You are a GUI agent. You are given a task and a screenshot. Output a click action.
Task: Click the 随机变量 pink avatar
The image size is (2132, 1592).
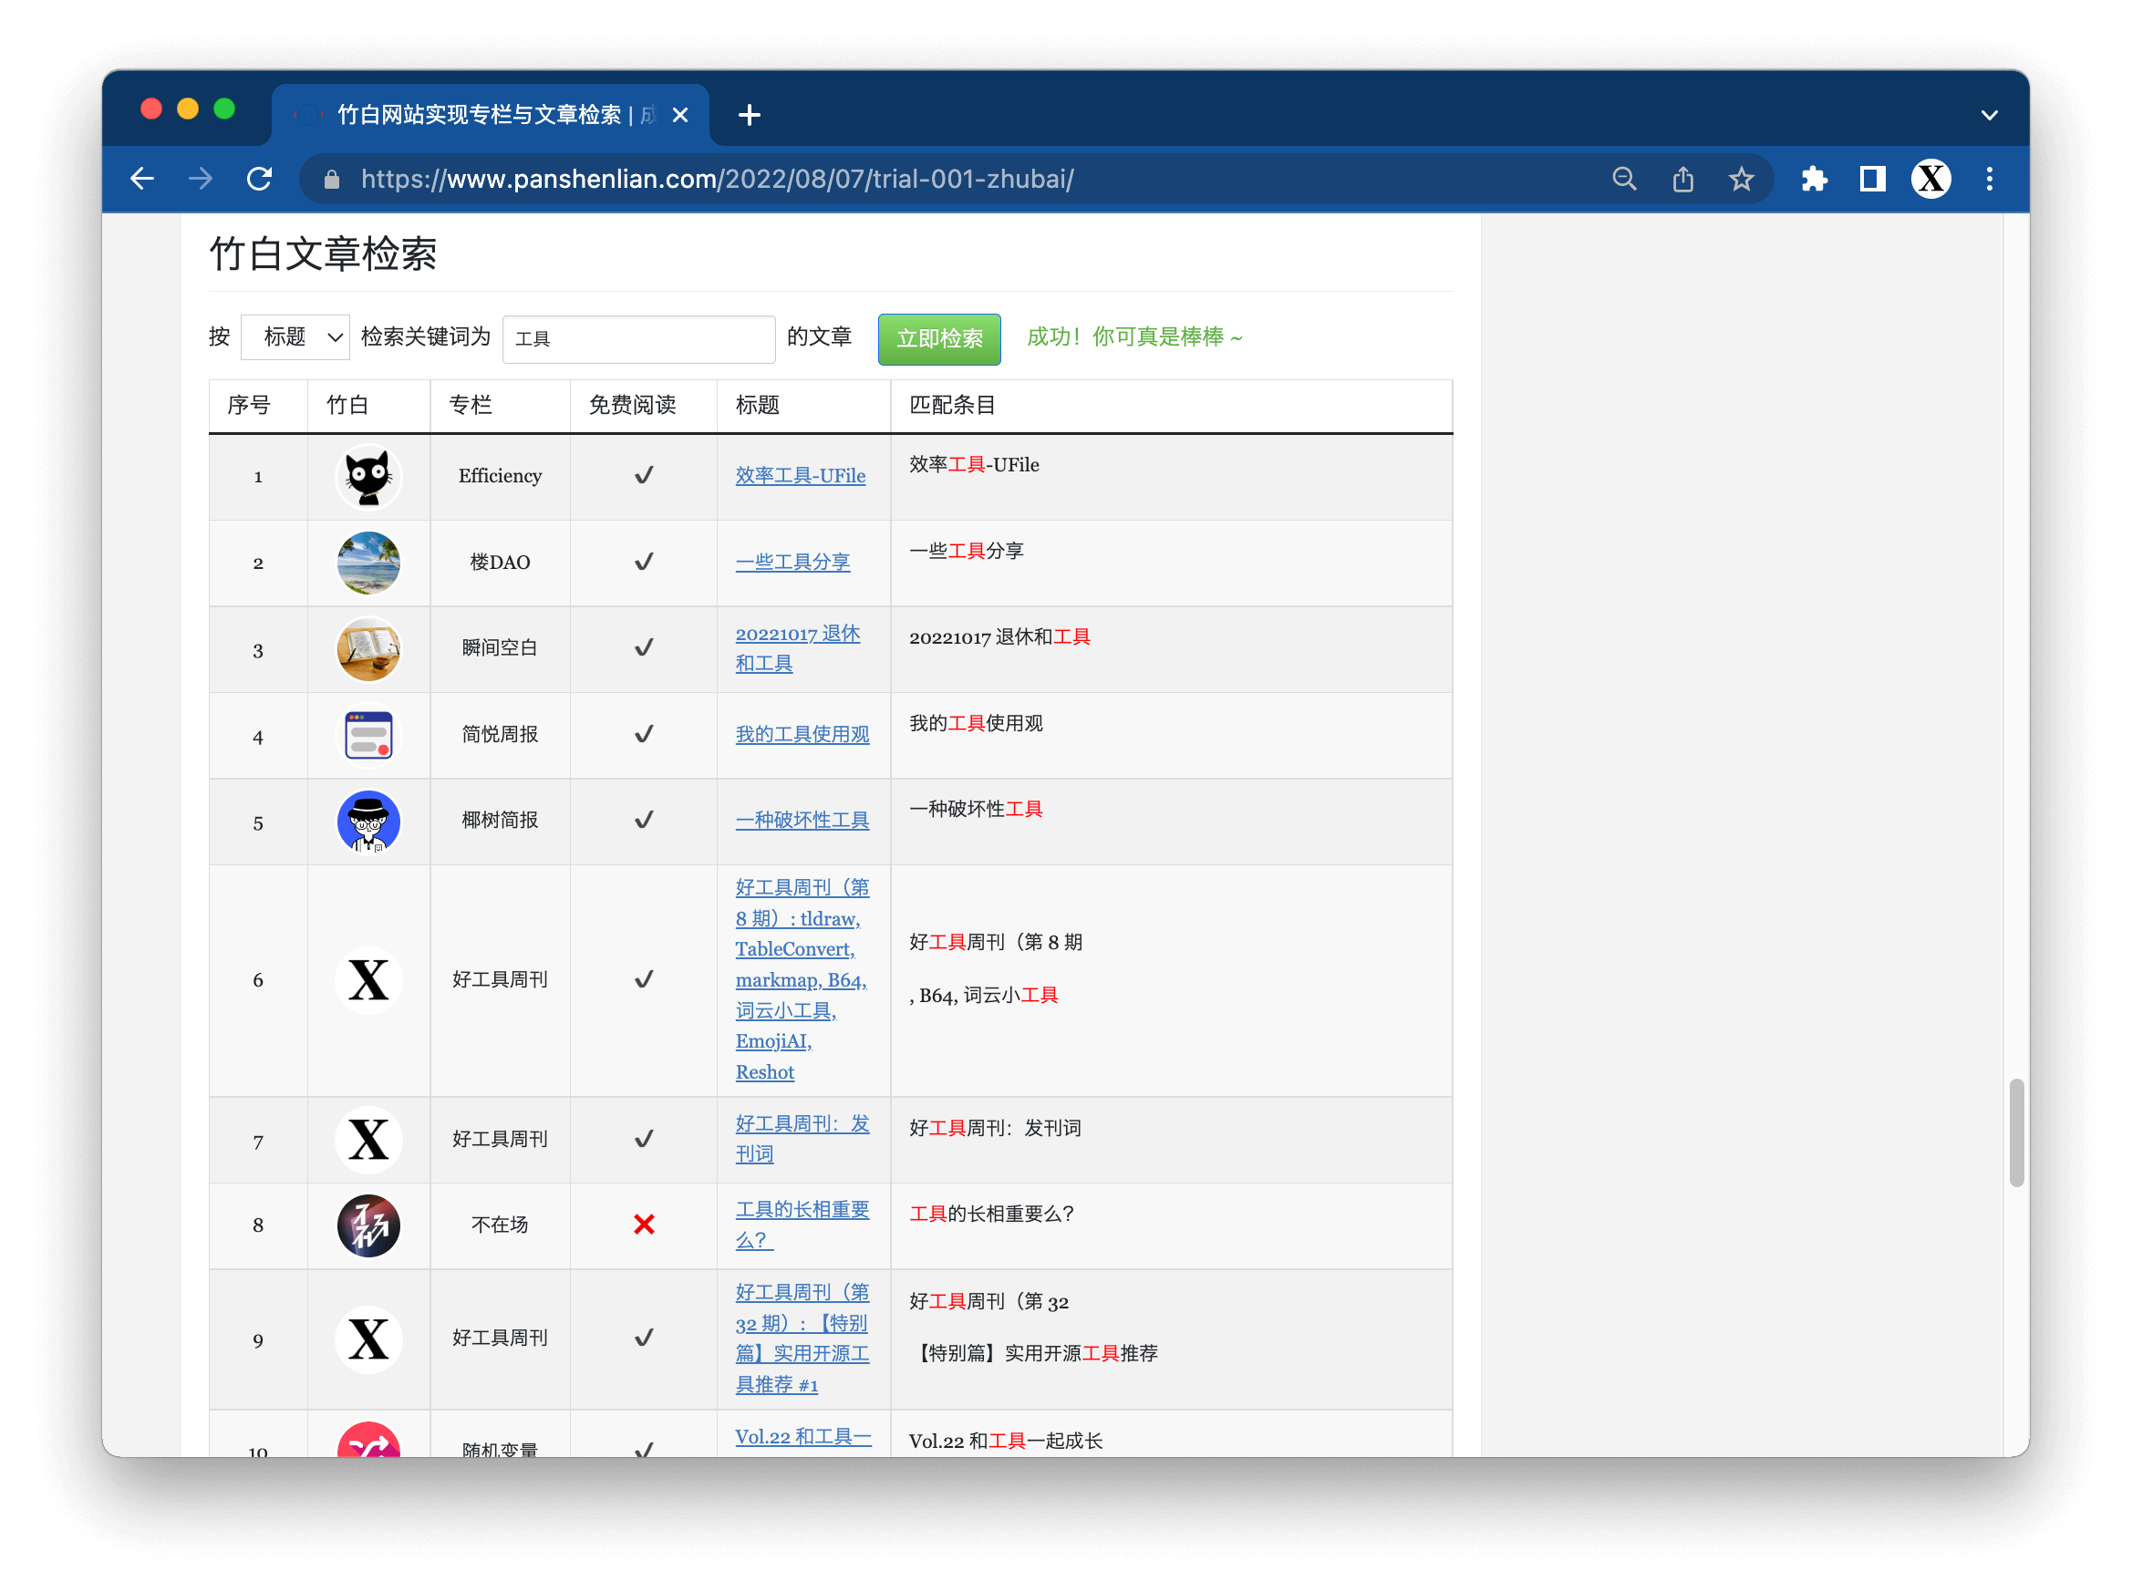pos(368,1440)
